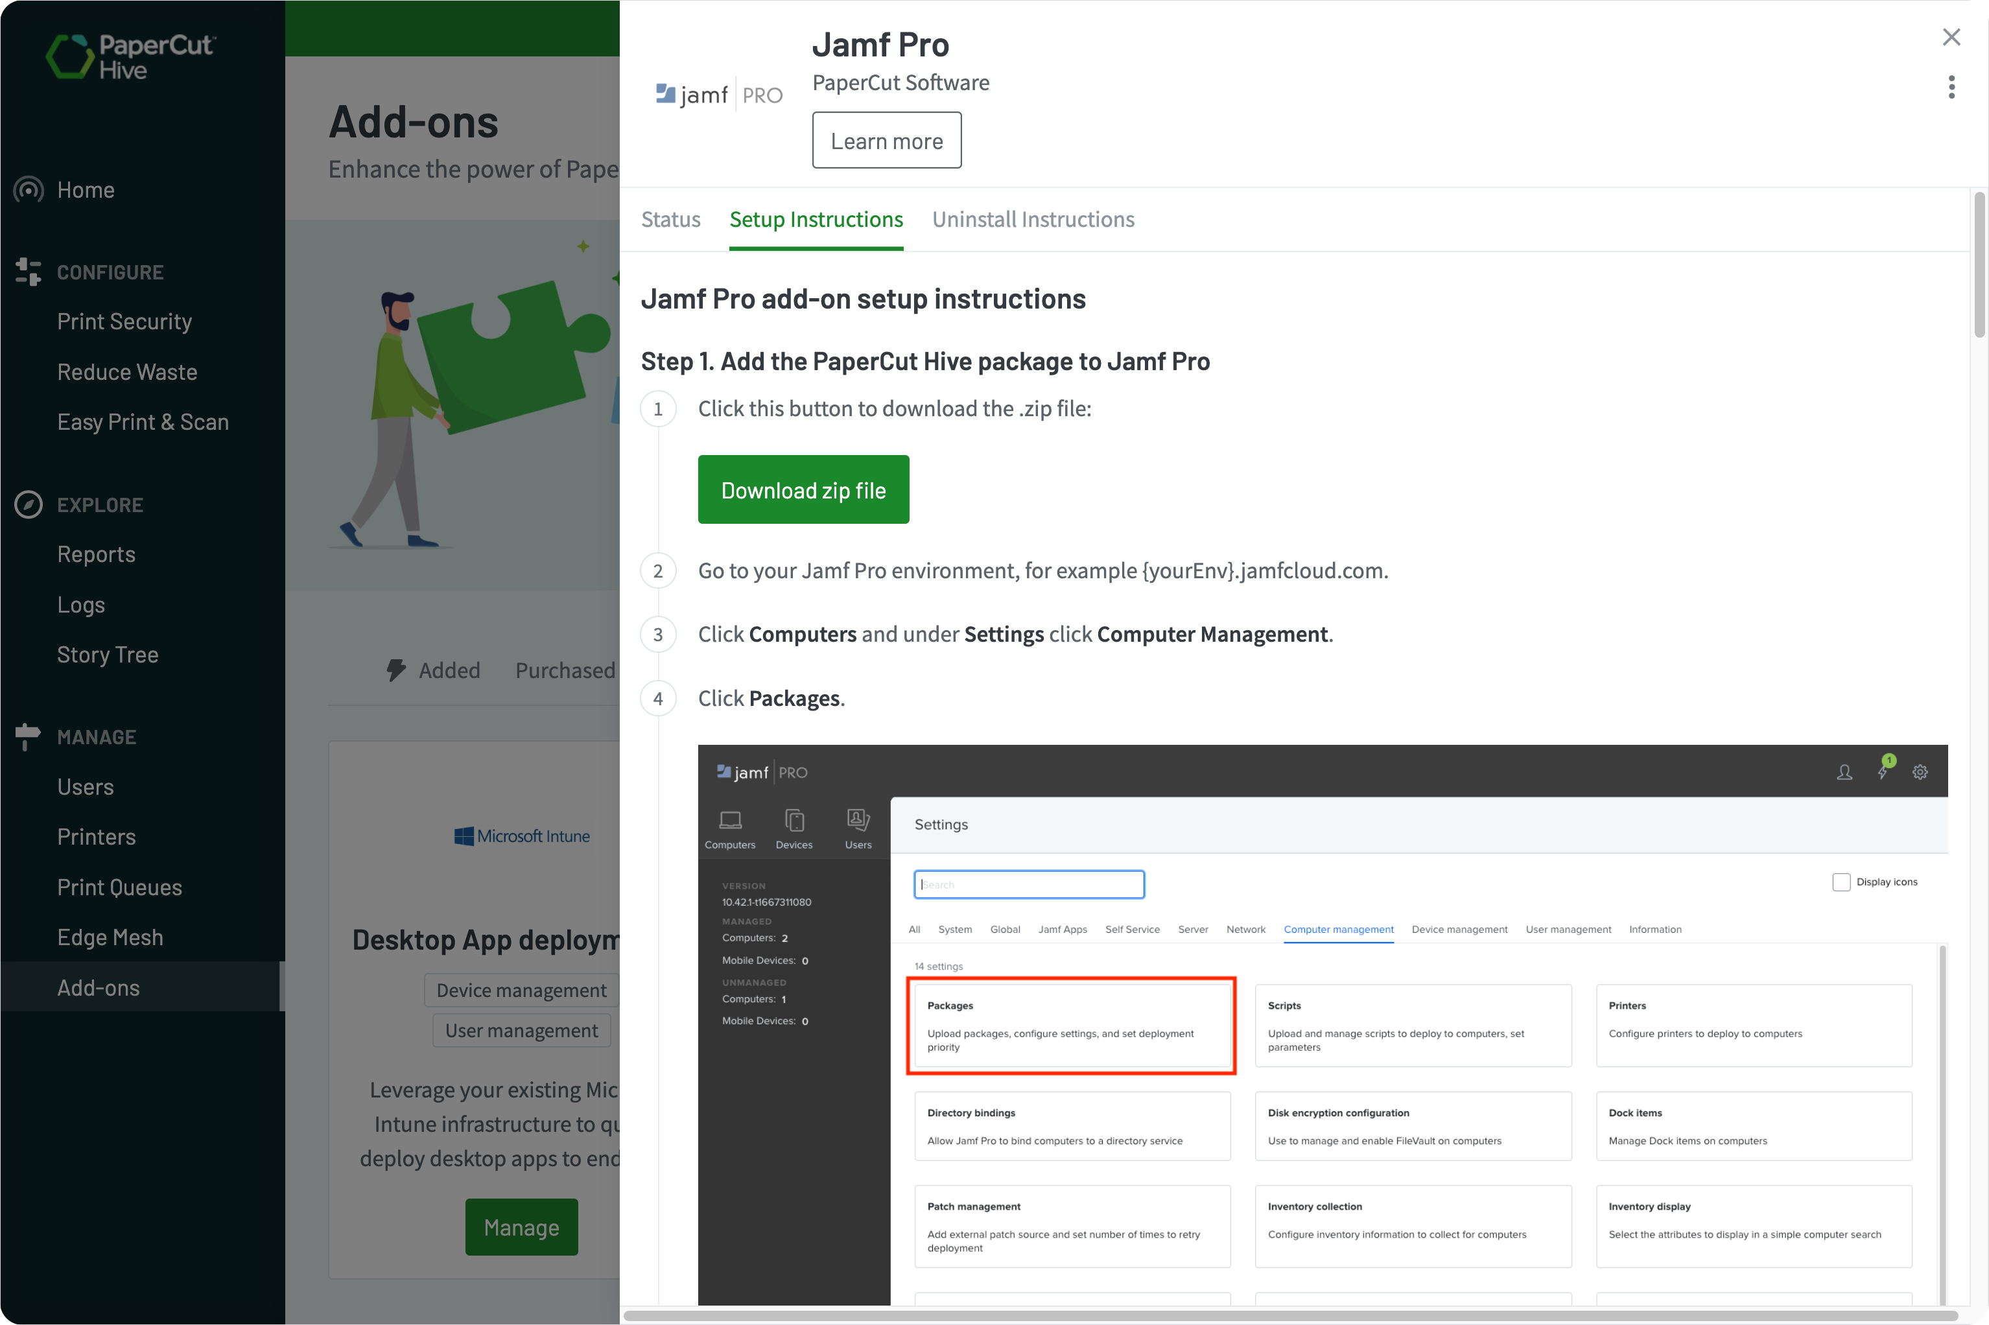
Task: Click the jamf PRO logo in the dialog header
Action: coord(718,94)
